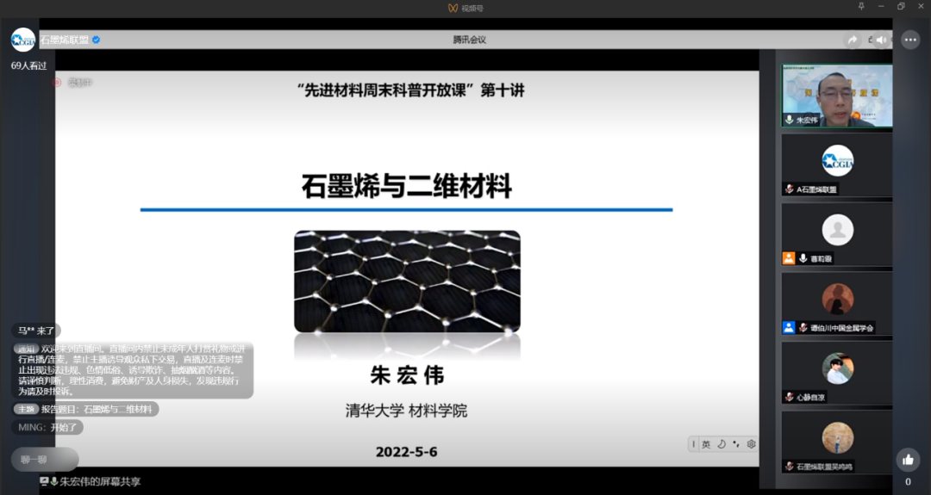Click 朱宏伟的屏幕共享 label
The image size is (931, 495).
tap(100, 481)
